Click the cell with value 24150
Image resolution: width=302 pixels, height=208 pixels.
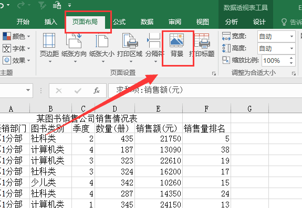[x=159, y=204]
